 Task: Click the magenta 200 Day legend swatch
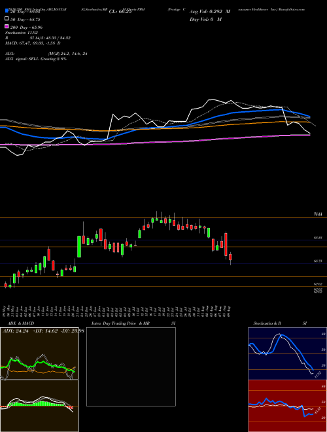point(7,26)
